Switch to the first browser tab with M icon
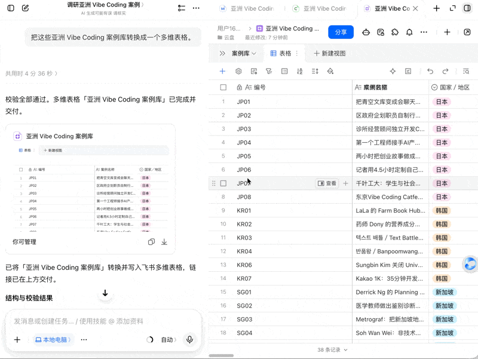Image resolution: width=478 pixels, height=359 pixels. pyautogui.click(x=247, y=8)
